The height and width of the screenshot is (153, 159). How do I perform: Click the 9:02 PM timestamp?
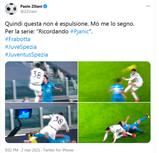(12, 150)
